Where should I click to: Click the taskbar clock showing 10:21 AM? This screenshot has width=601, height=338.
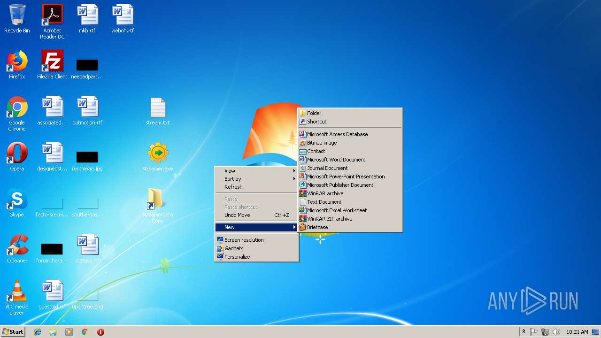tap(577, 332)
